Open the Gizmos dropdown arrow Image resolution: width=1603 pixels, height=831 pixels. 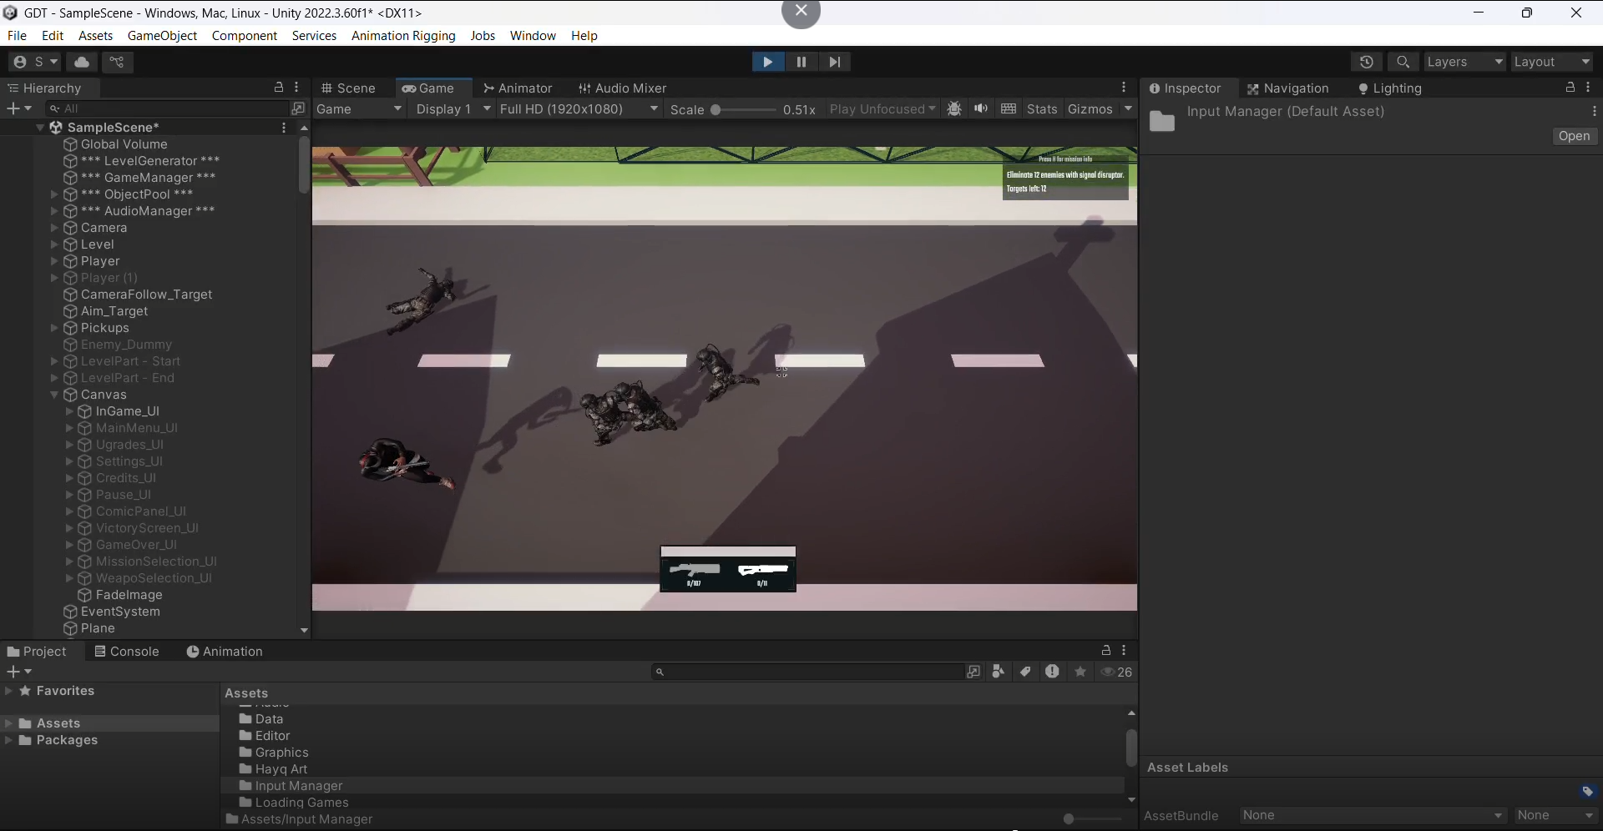(1128, 109)
